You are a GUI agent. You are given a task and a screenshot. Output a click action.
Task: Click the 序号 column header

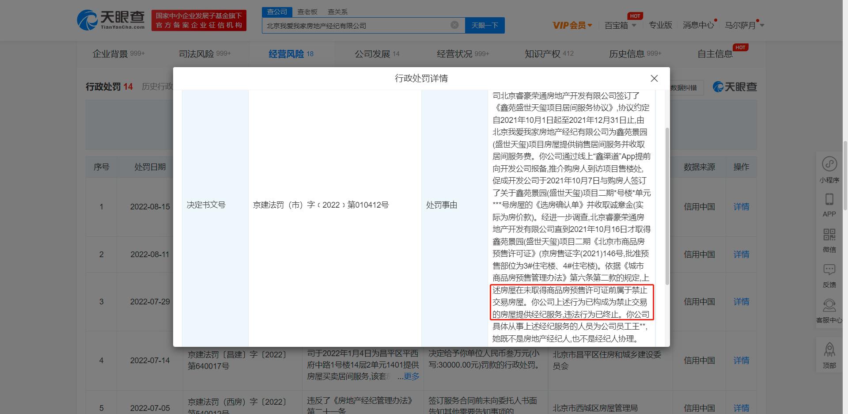pyautogui.click(x=101, y=167)
